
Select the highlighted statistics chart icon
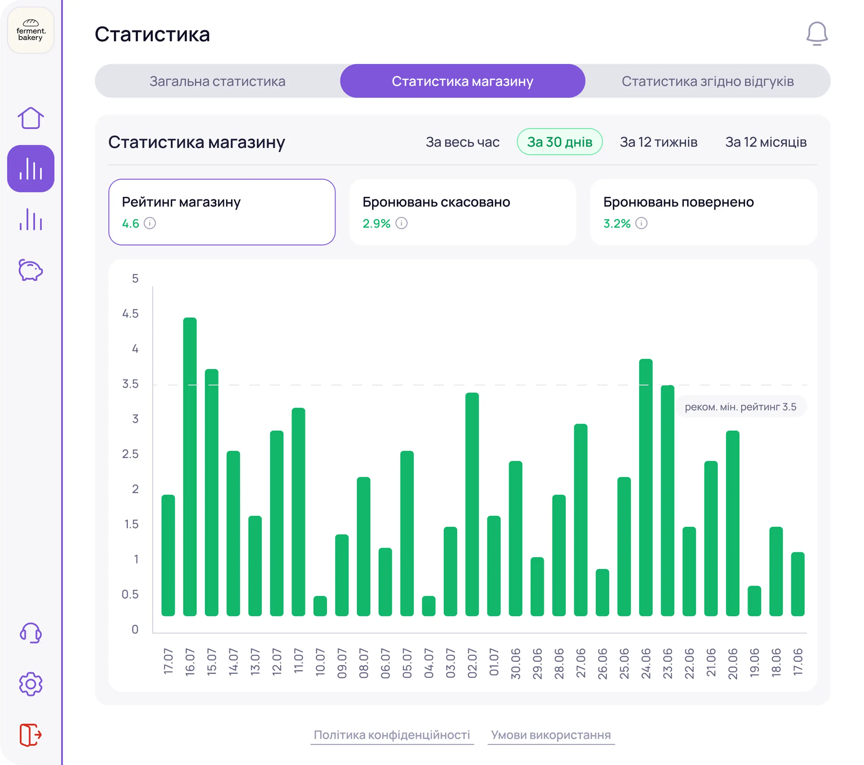click(30, 169)
